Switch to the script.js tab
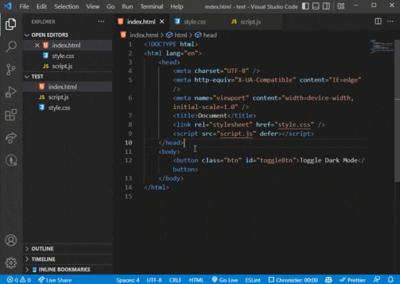 (x=250, y=22)
